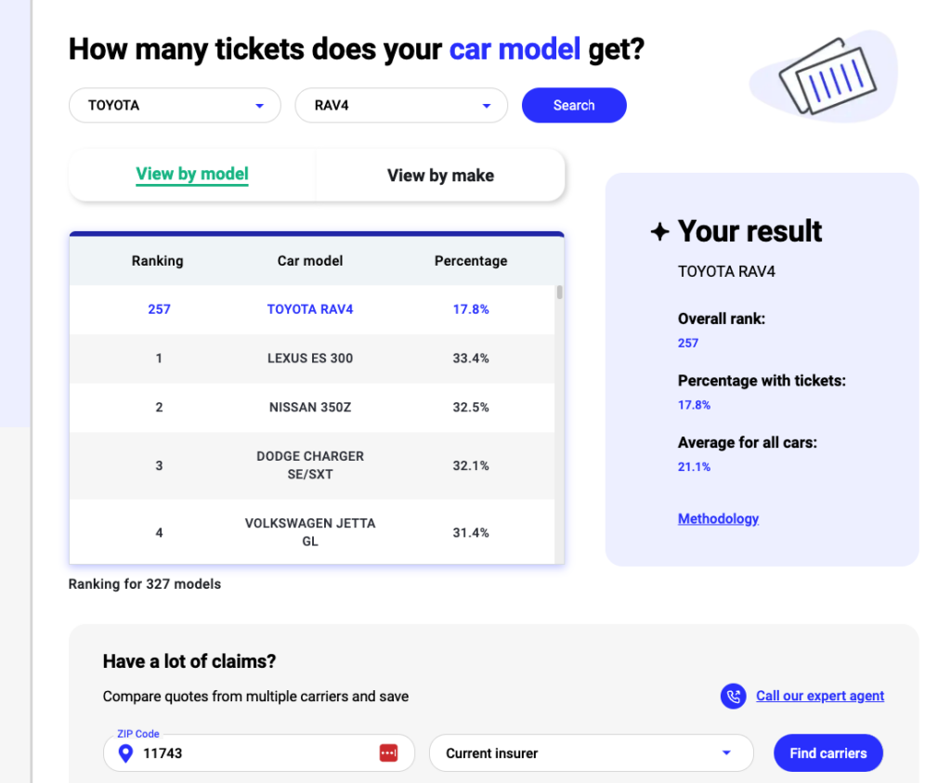
Task: Open the TOYOTA make dropdown
Action: (x=175, y=106)
